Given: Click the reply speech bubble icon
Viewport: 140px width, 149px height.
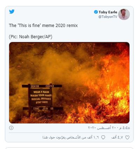Looking at the screenshot, I should coord(103,137).
